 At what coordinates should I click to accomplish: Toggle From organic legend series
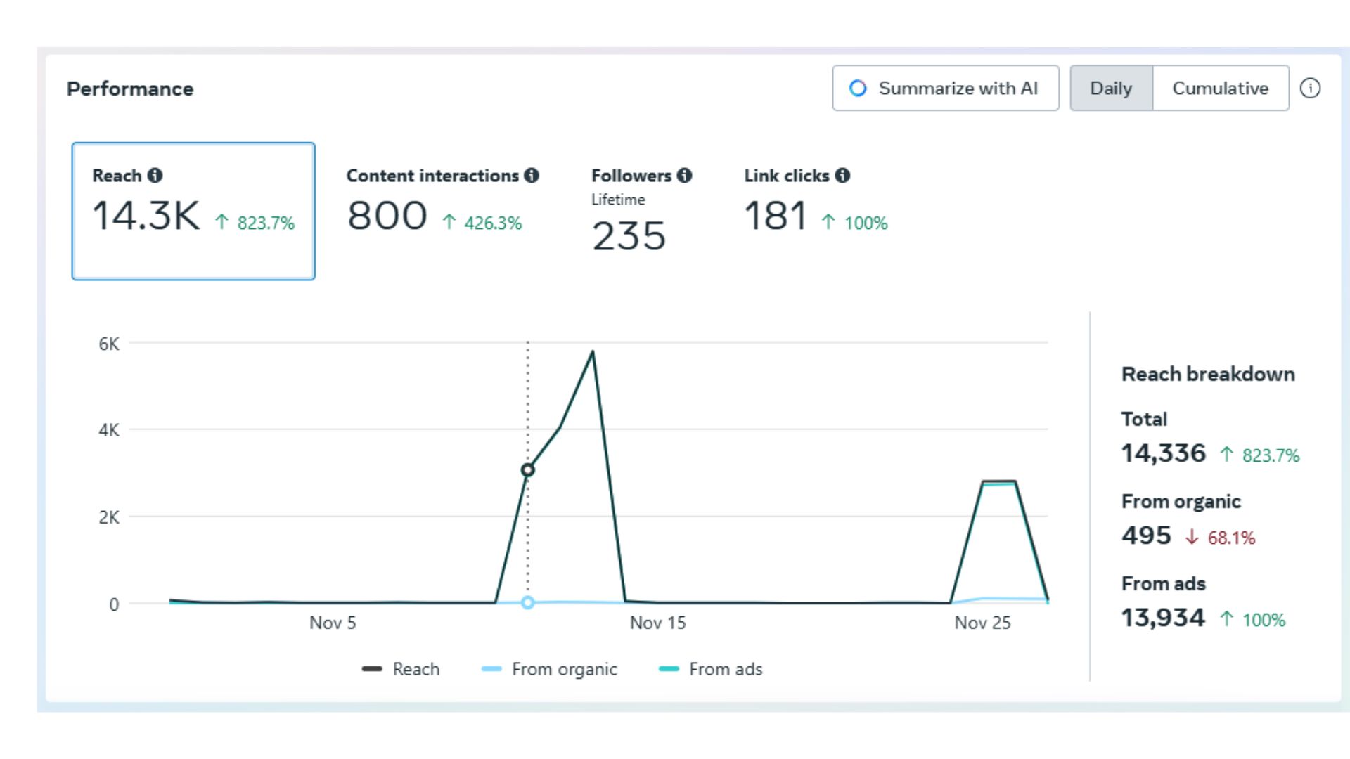point(549,669)
